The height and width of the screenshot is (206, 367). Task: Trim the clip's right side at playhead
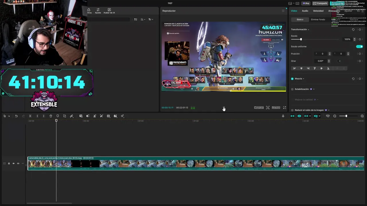pos(44,116)
